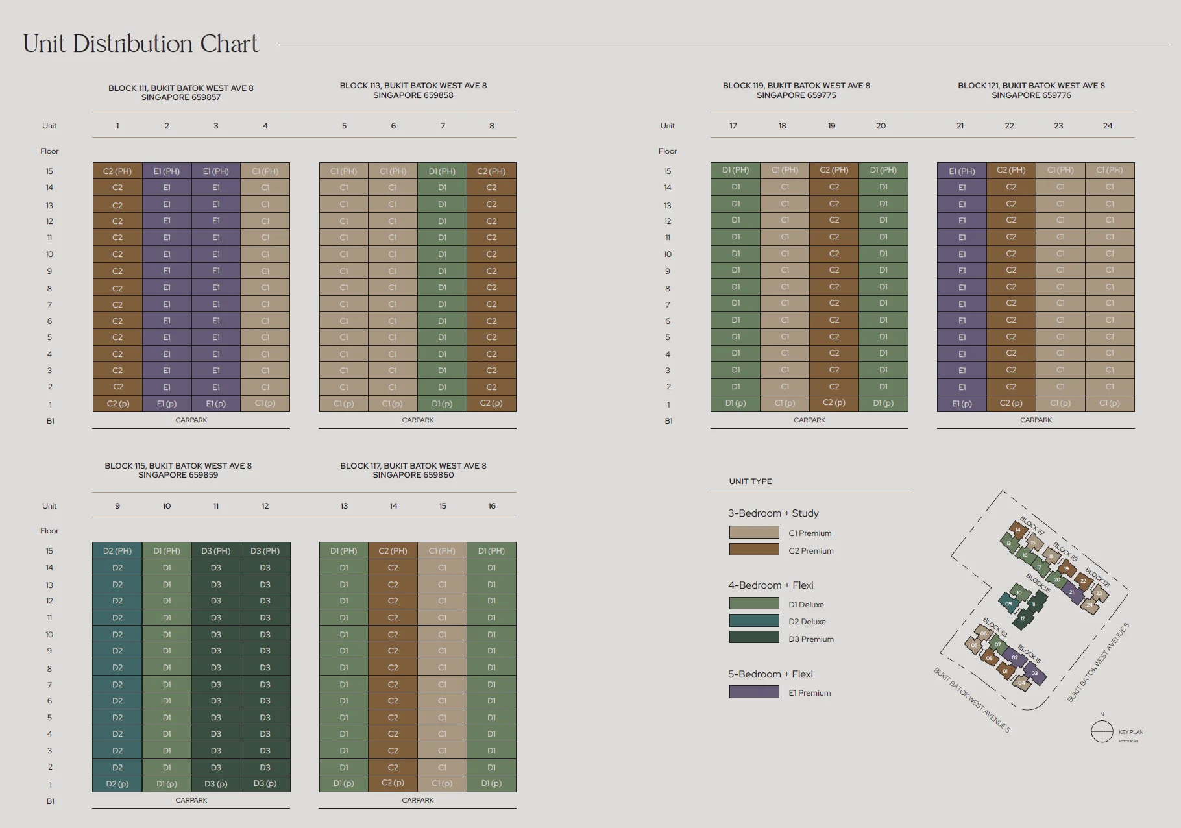Click the Unit Distribution Chart title

[x=140, y=44]
